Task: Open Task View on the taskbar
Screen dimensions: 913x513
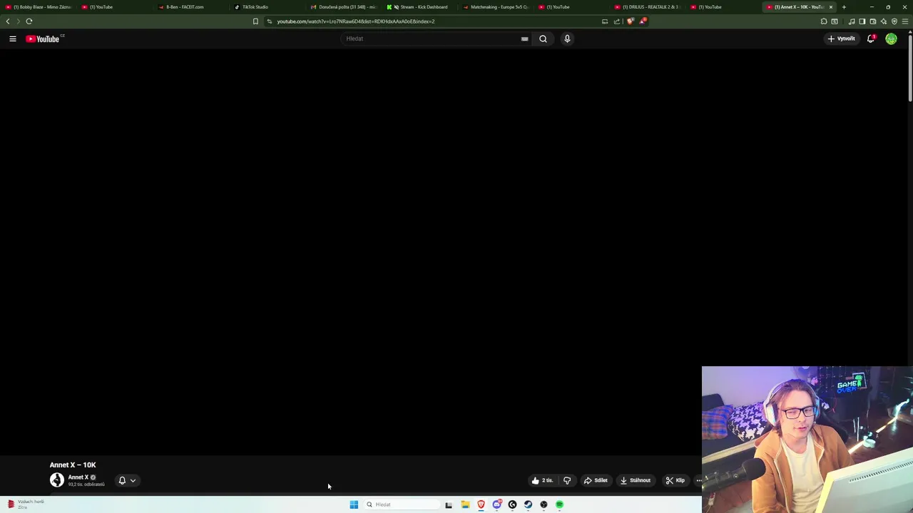Action: coord(449,504)
